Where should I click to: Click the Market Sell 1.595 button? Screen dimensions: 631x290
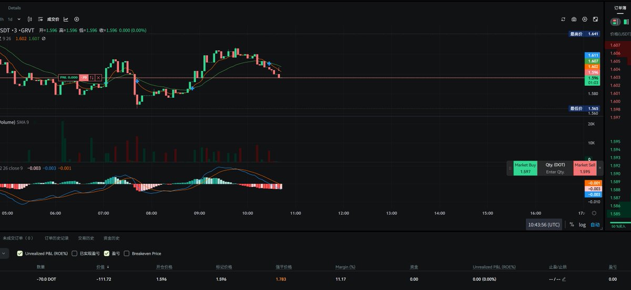585,168
